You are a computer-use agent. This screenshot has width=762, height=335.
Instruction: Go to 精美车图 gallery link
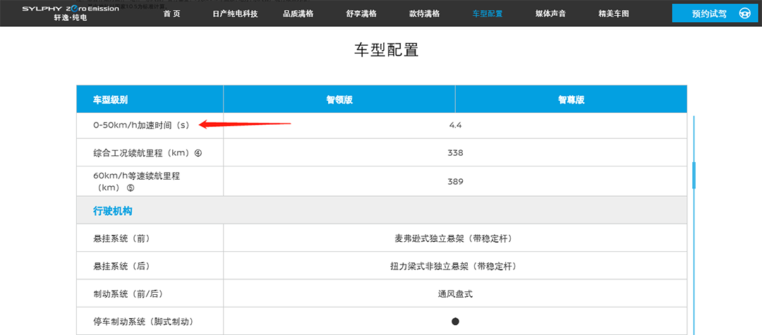tap(613, 13)
